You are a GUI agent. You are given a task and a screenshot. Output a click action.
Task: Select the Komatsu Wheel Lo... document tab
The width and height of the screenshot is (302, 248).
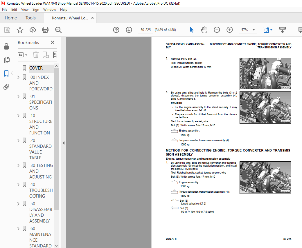point(70,18)
